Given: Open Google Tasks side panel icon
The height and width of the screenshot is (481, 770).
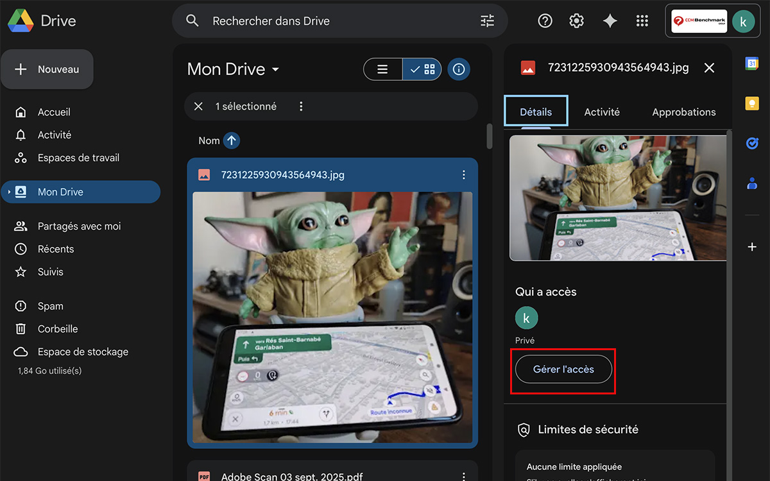Looking at the screenshot, I should tap(752, 144).
